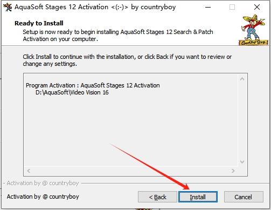Click the horizontal scrollbar track in summary box

(x=131, y=171)
